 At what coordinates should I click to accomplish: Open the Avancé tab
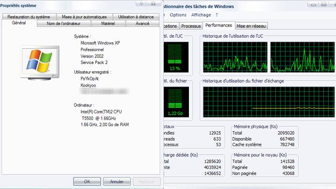(x=142, y=24)
